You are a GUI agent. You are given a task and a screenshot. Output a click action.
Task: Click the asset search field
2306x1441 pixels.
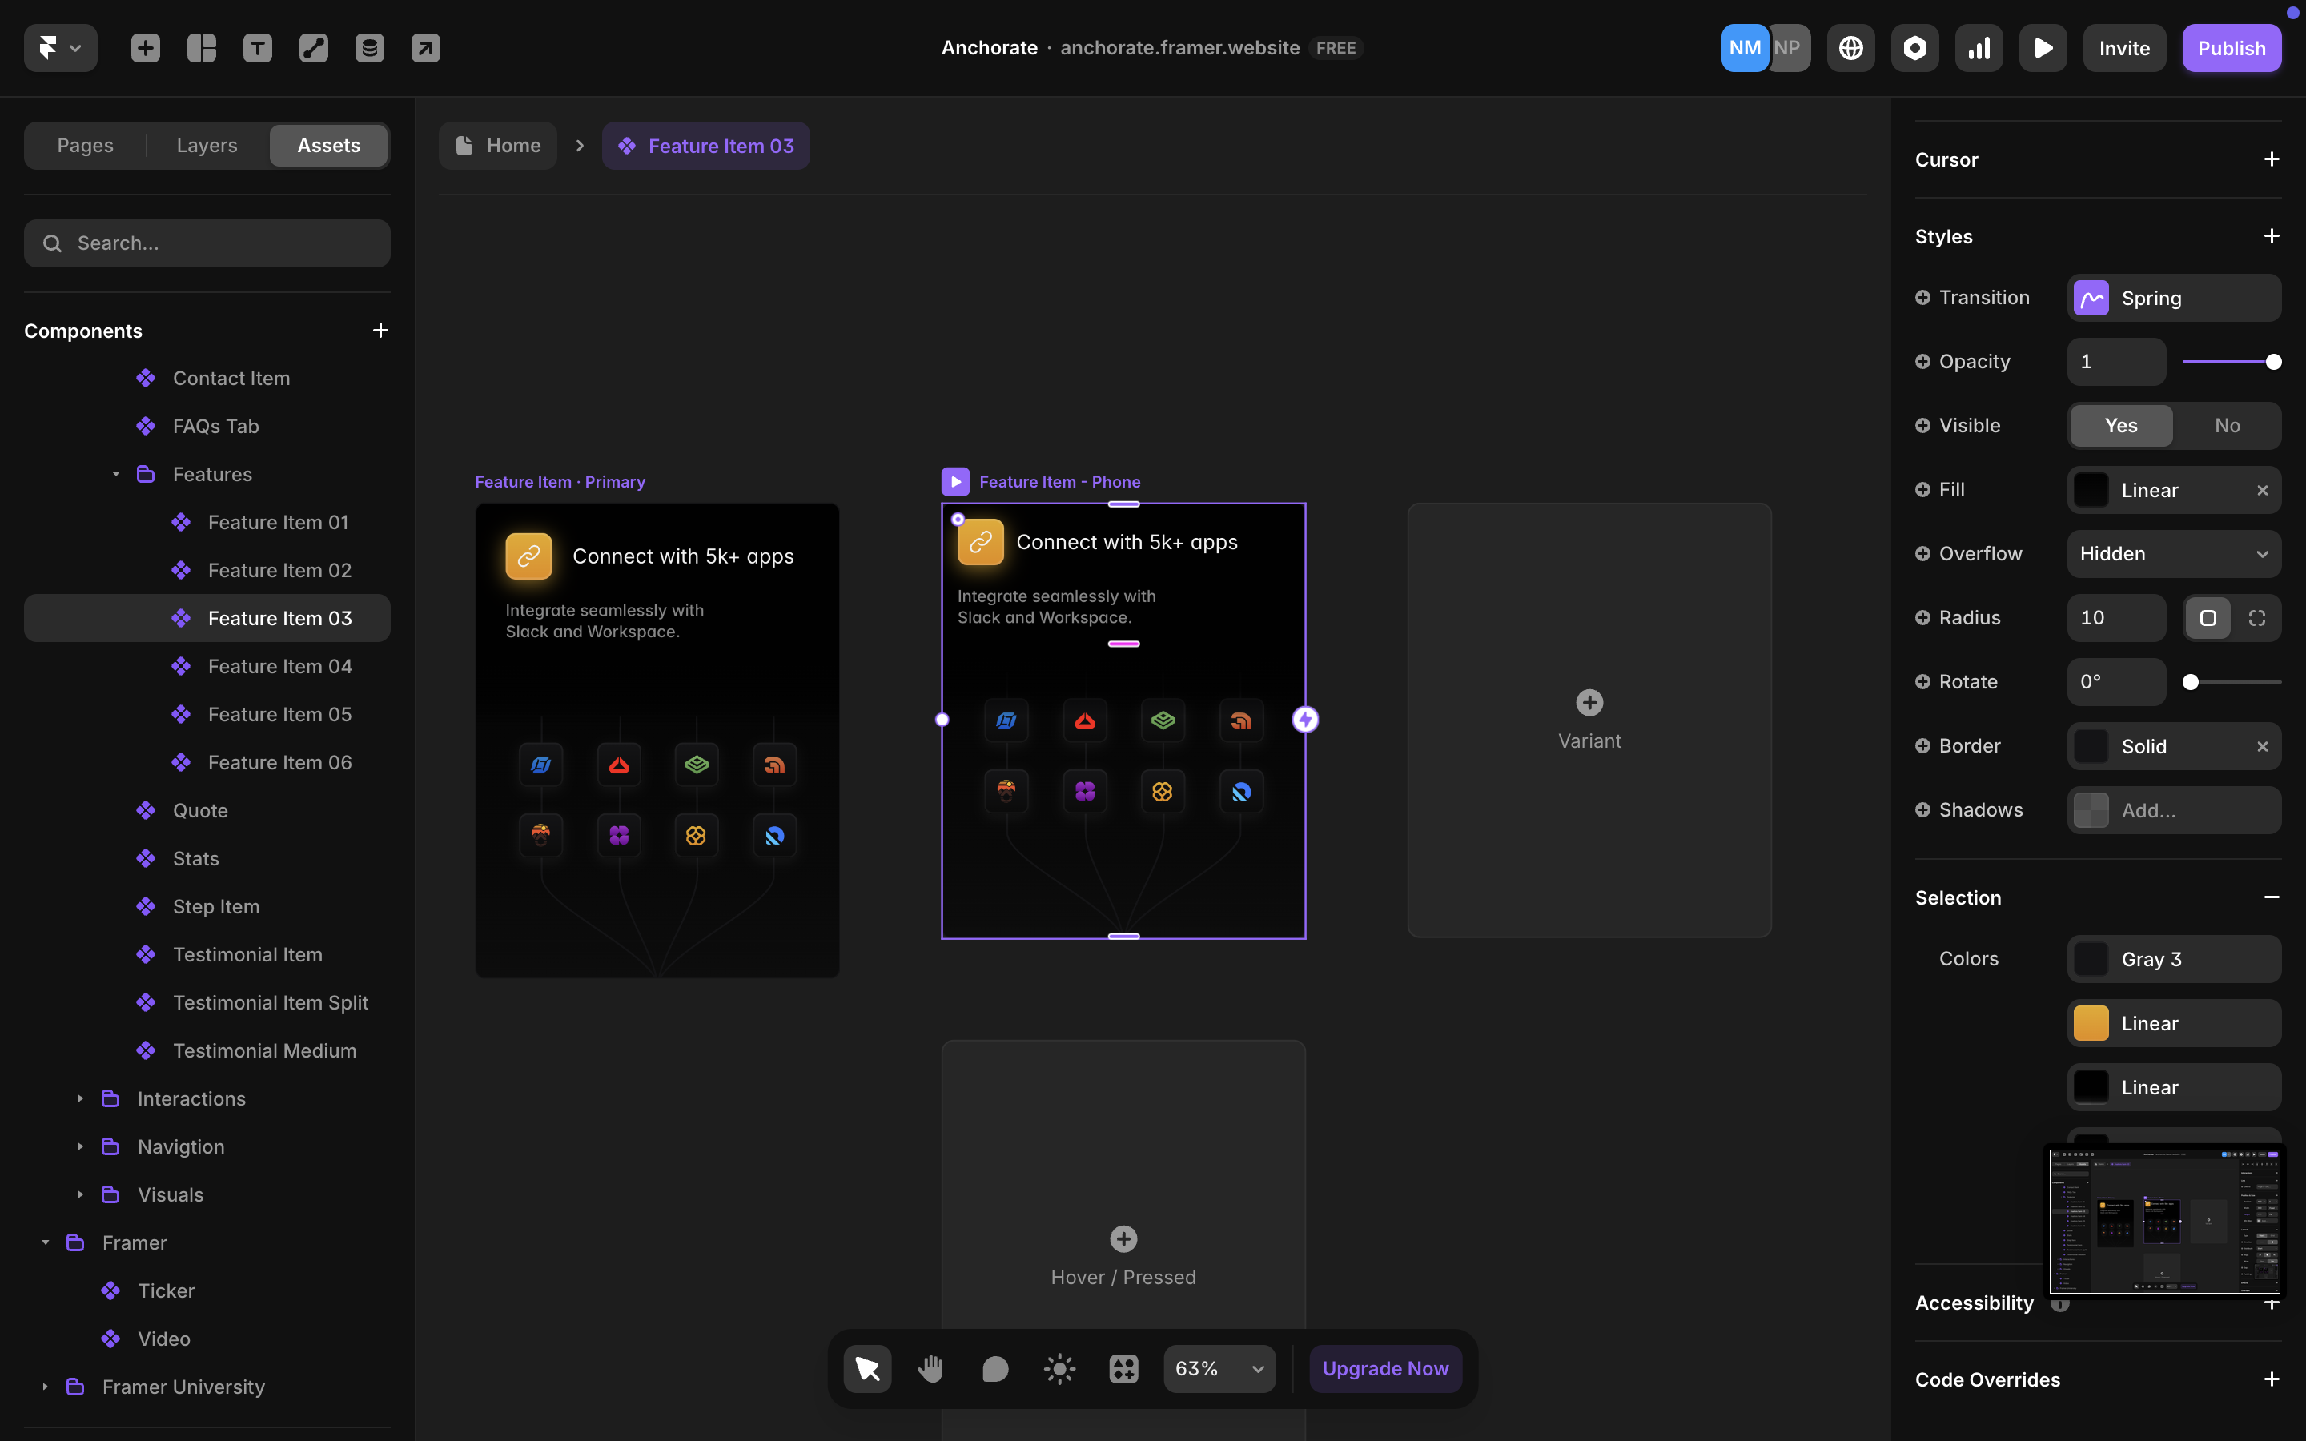tap(207, 243)
